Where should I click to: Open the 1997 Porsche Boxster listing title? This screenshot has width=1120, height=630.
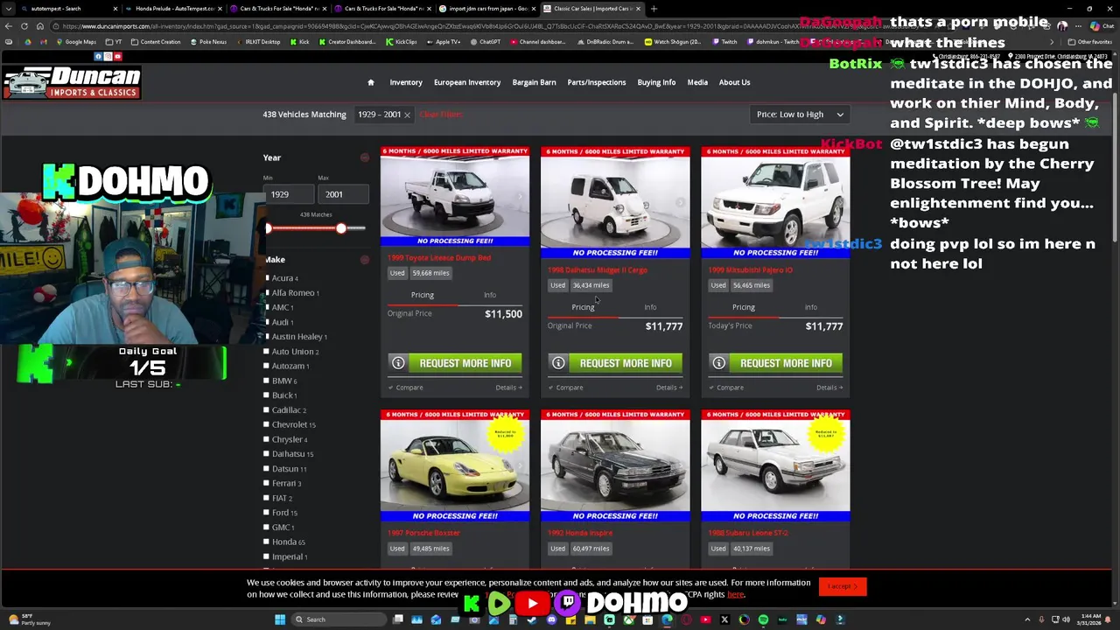[423, 533]
